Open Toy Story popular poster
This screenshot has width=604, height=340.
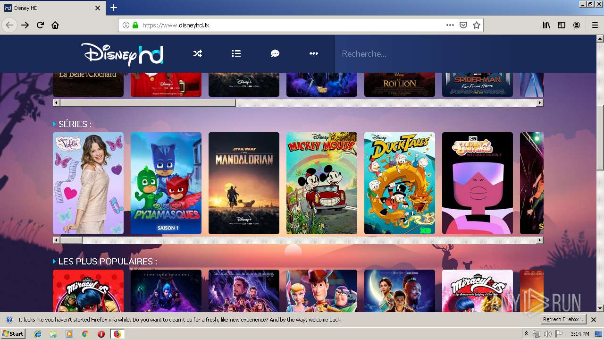click(322, 290)
